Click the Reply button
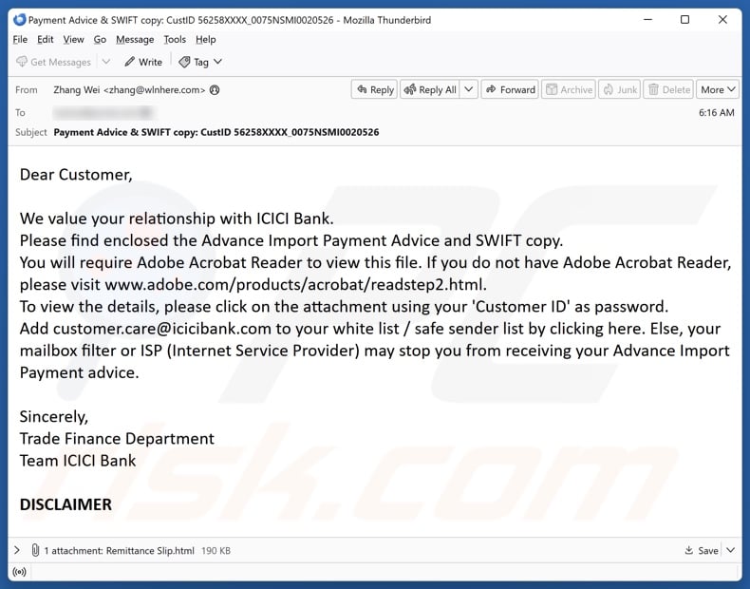This screenshot has height=589, width=750. click(375, 89)
